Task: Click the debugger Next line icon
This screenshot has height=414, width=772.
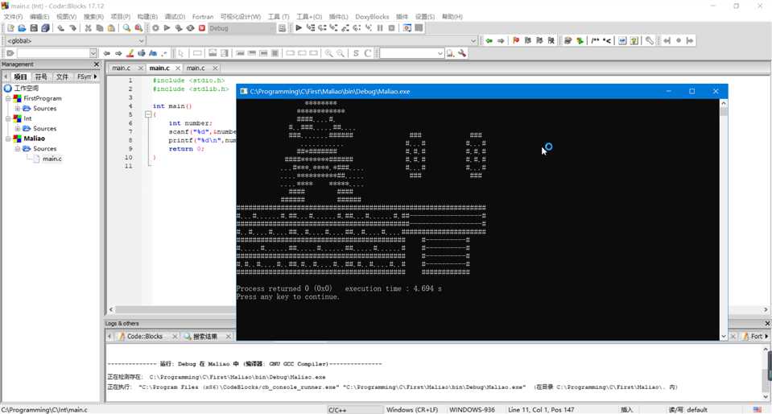Action: tap(322, 28)
